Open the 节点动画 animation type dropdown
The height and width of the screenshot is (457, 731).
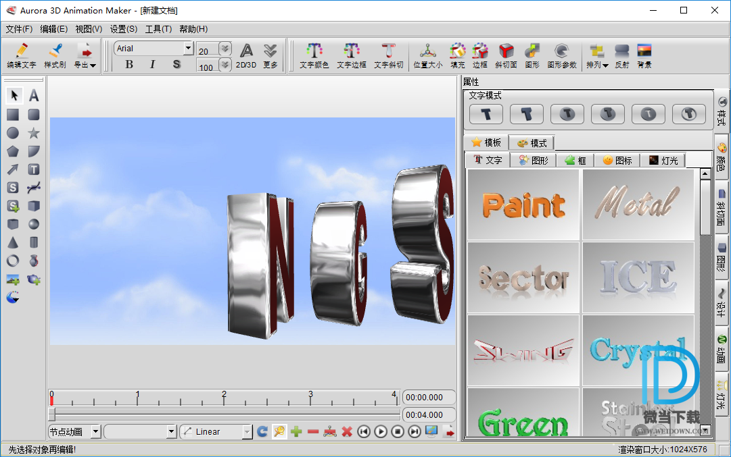point(95,431)
